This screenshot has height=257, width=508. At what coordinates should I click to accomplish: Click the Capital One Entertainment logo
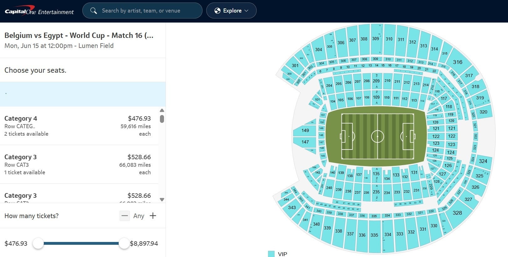tap(39, 10)
